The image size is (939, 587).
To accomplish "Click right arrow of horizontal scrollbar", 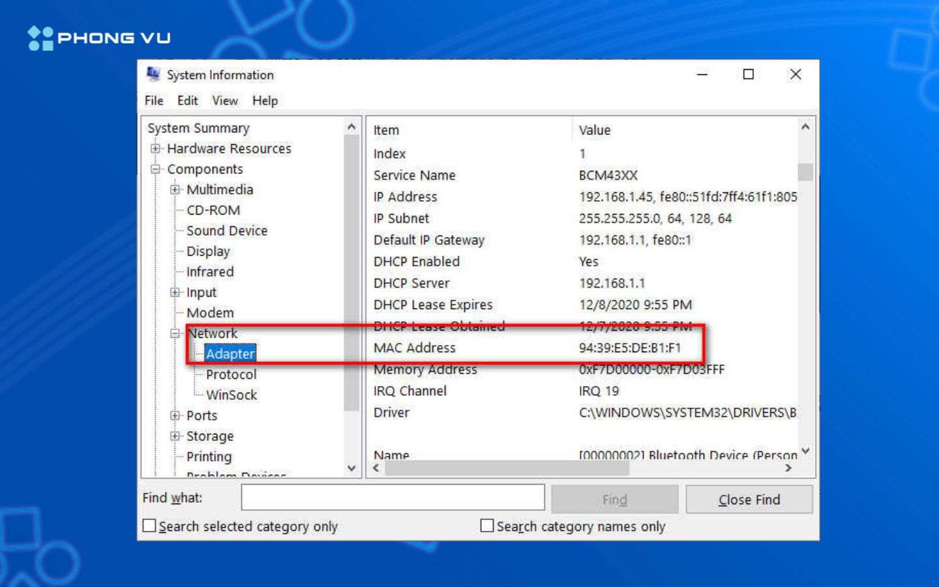I will point(788,468).
